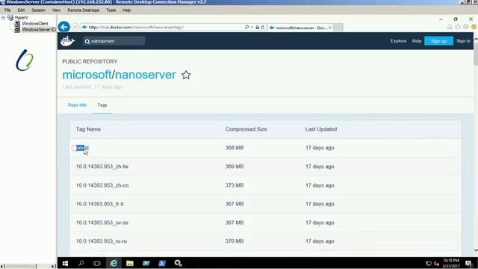Click tag 10.0.14393.953_zh-cn
Screen dimensions: 478x269
point(102,185)
